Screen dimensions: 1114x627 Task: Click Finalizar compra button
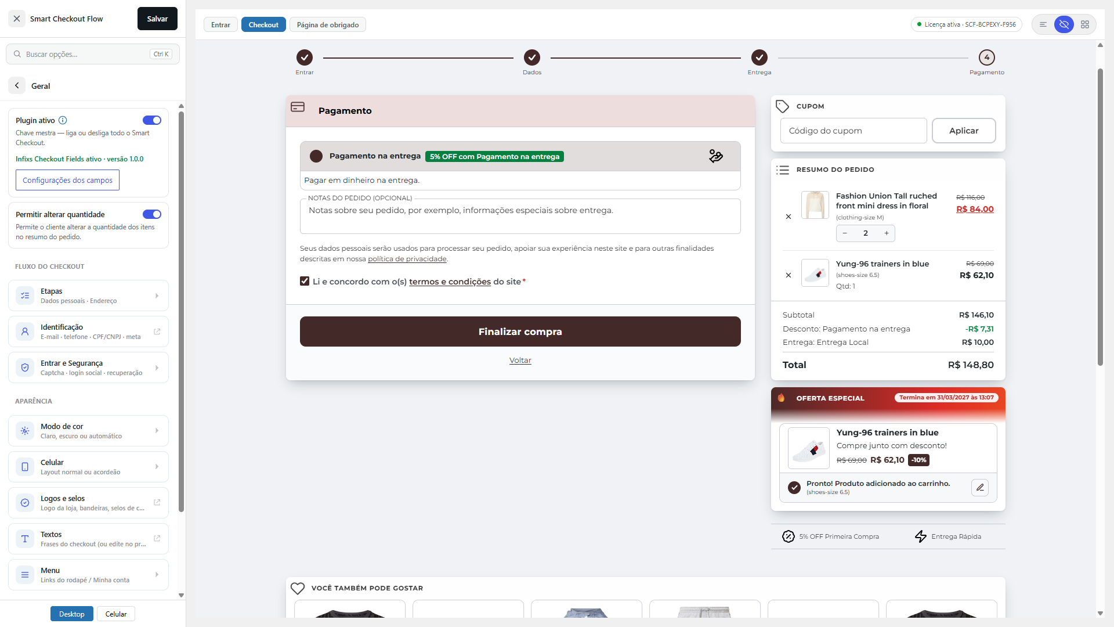(520, 331)
